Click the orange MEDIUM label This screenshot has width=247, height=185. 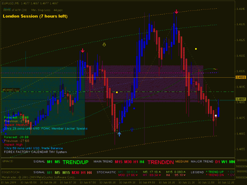182,161
